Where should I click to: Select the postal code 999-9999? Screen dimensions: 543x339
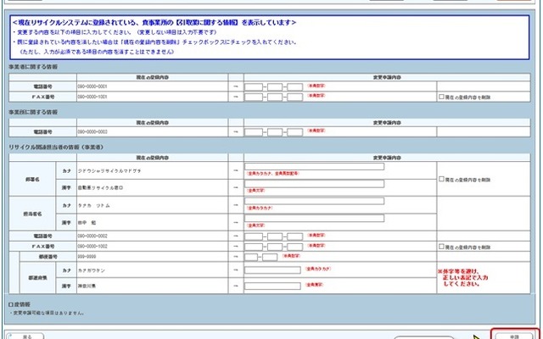87,257
